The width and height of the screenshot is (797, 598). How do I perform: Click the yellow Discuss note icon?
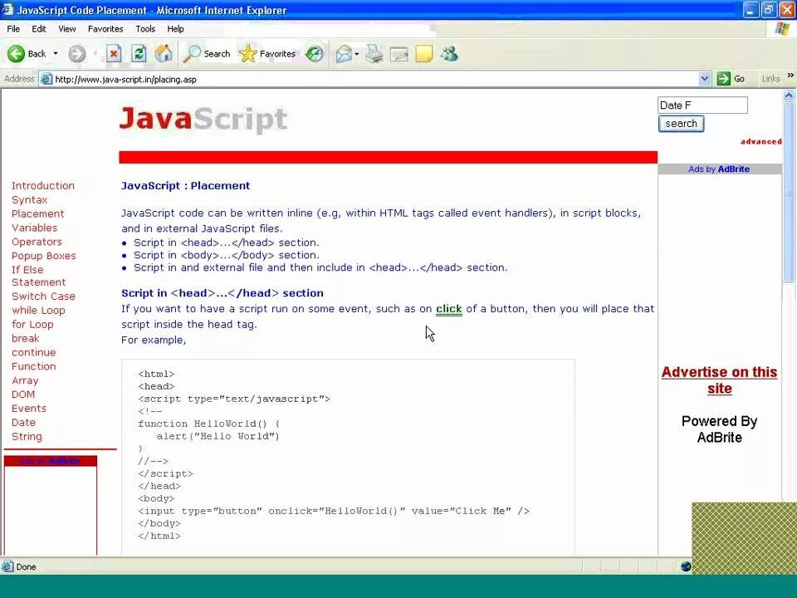[424, 53]
